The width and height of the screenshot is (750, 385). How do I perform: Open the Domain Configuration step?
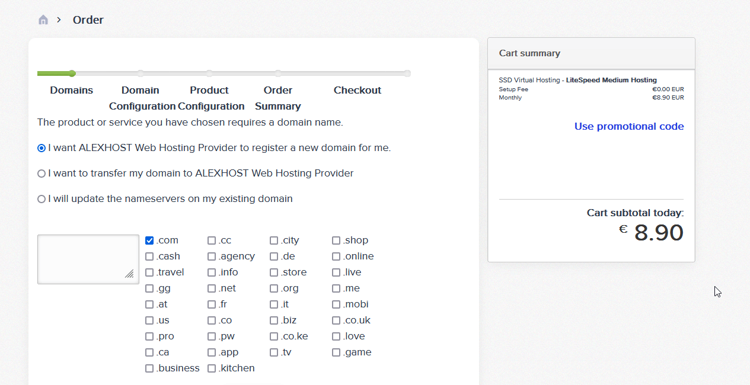tap(141, 98)
